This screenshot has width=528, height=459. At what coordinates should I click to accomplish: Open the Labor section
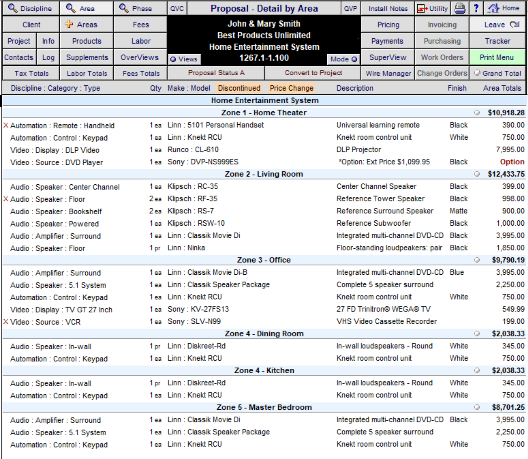pos(140,41)
